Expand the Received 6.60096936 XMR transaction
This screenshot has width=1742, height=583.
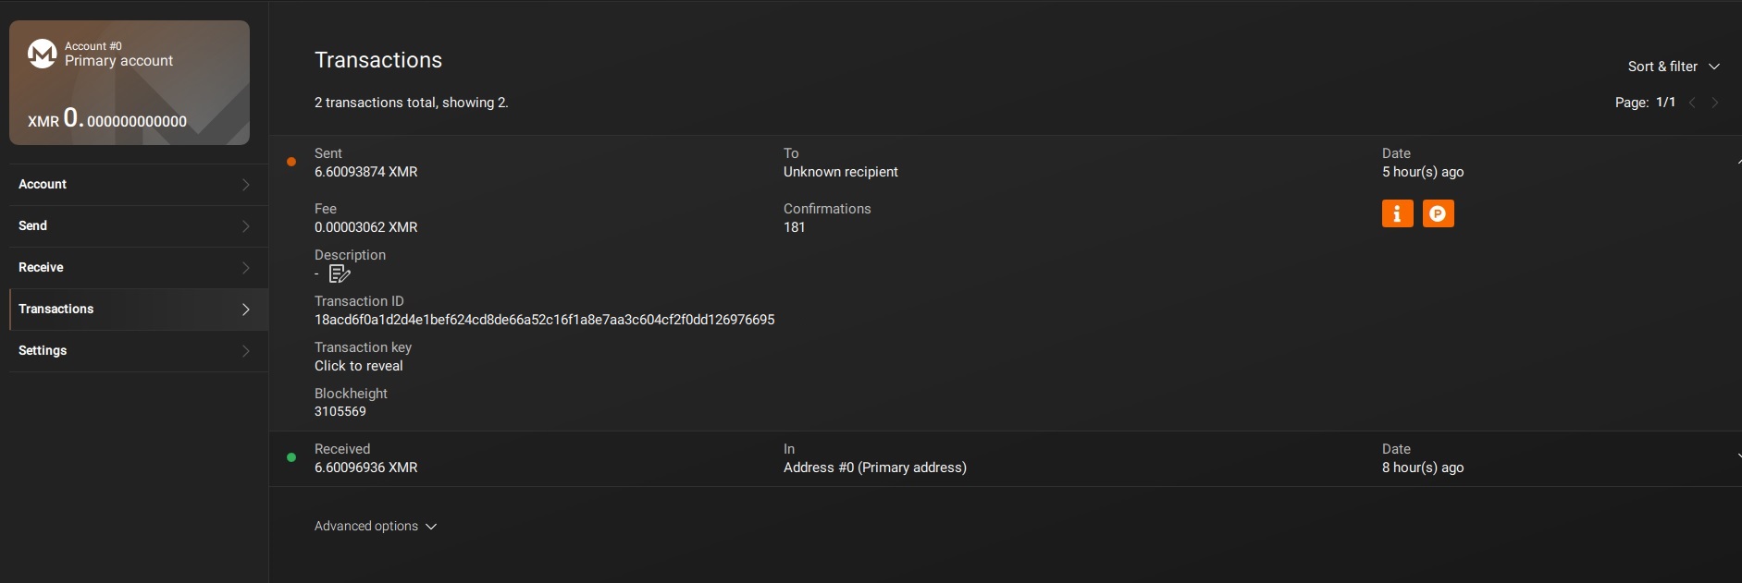[x=1737, y=456]
